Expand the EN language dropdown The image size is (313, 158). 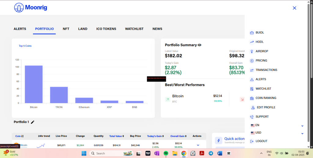tap(302, 126)
